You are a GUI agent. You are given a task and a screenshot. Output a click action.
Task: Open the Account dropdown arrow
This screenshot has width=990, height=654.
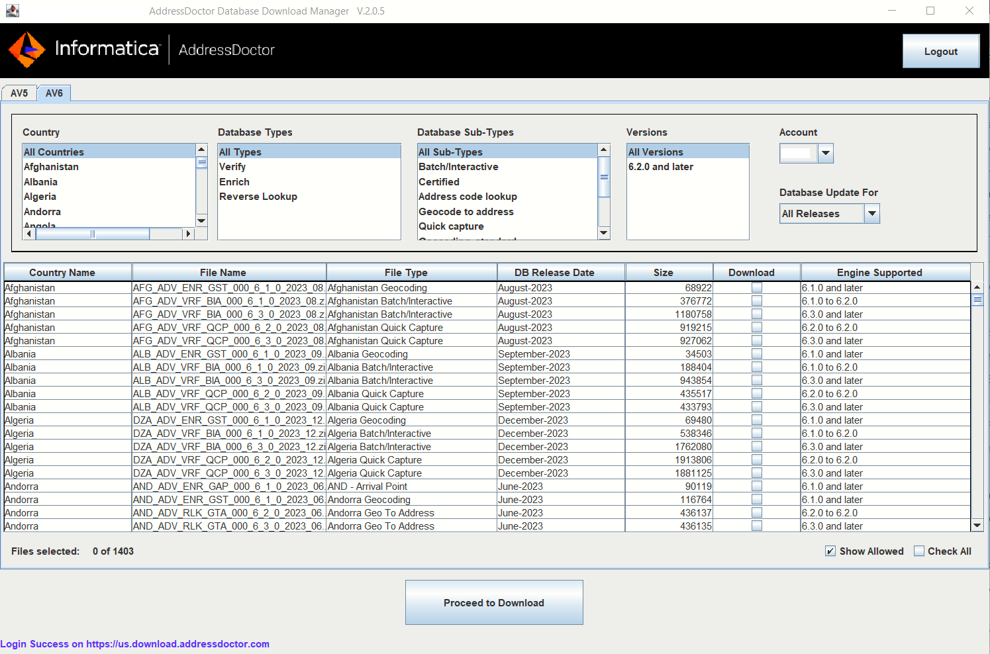[x=826, y=153]
